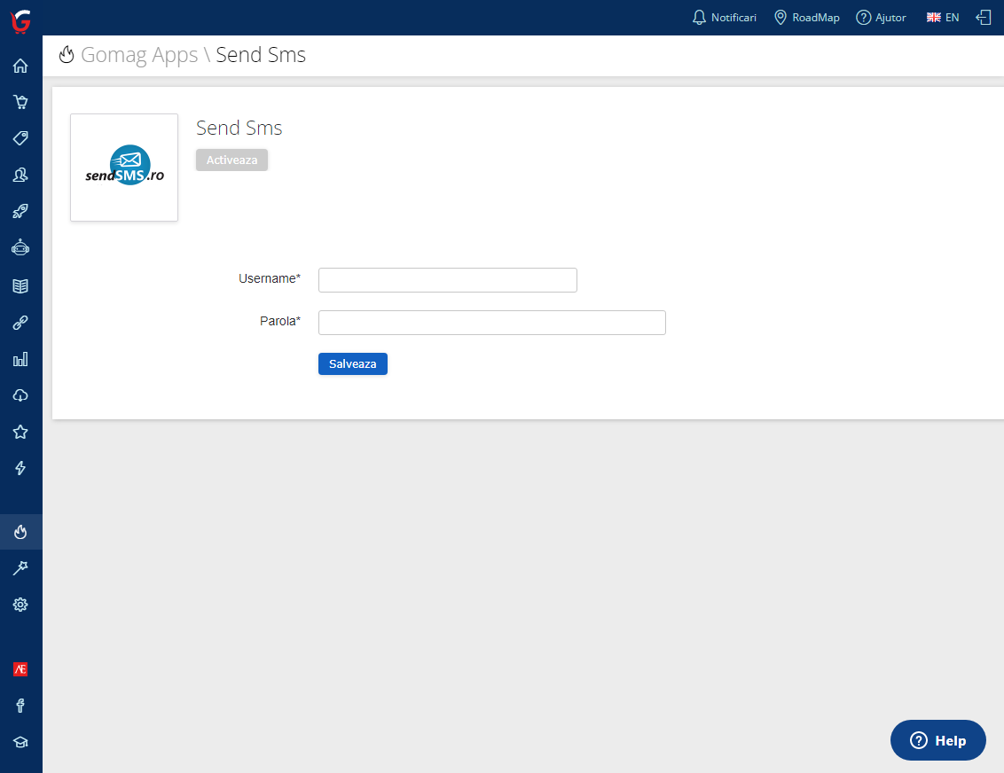This screenshot has height=773, width=1004.
Task: Open the rocket marketing section
Action: (x=20, y=211)
